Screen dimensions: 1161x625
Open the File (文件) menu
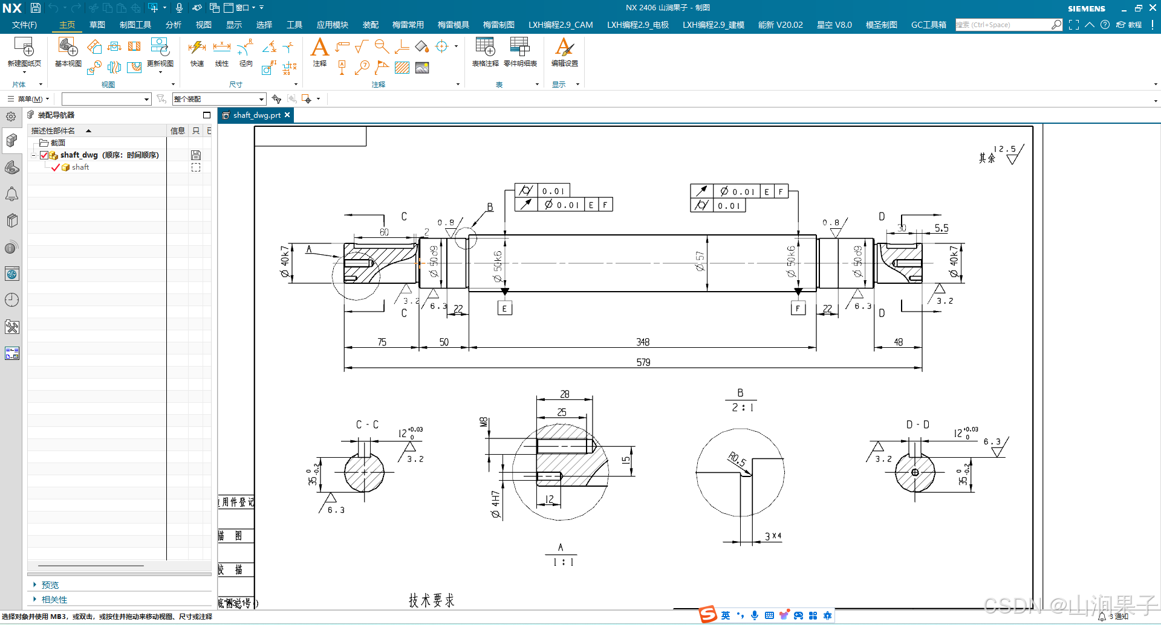pos(24,25)
